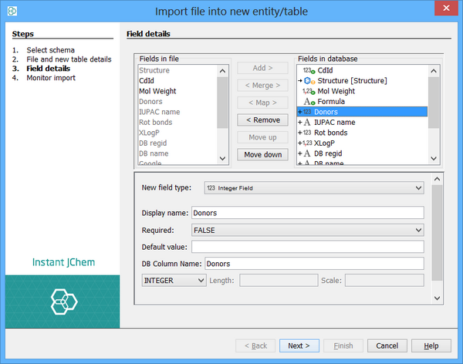Proceed with the Next button
The image size is (463, 364).
(299, 345)
